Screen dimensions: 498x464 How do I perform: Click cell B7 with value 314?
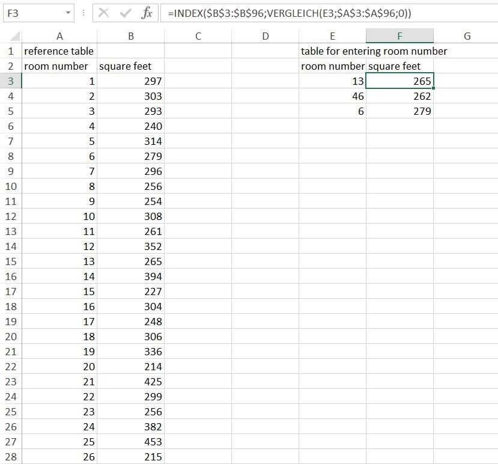coord(130,141)
